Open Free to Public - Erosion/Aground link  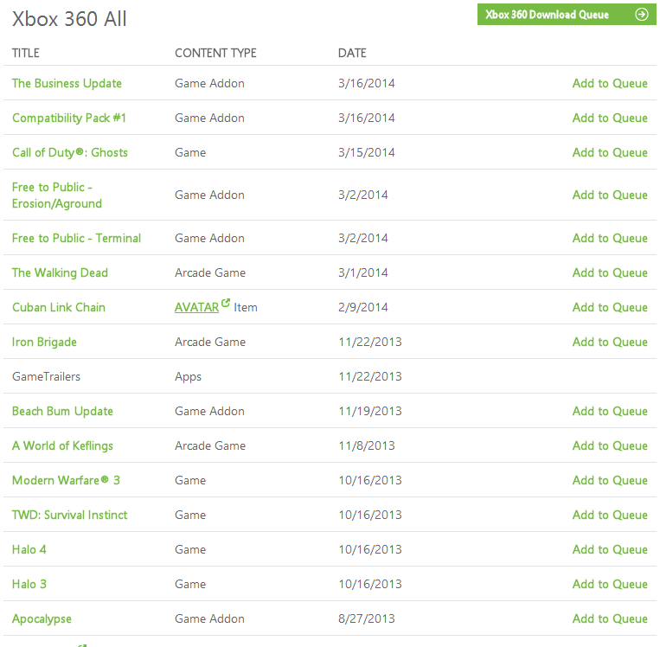pos(57,195)
